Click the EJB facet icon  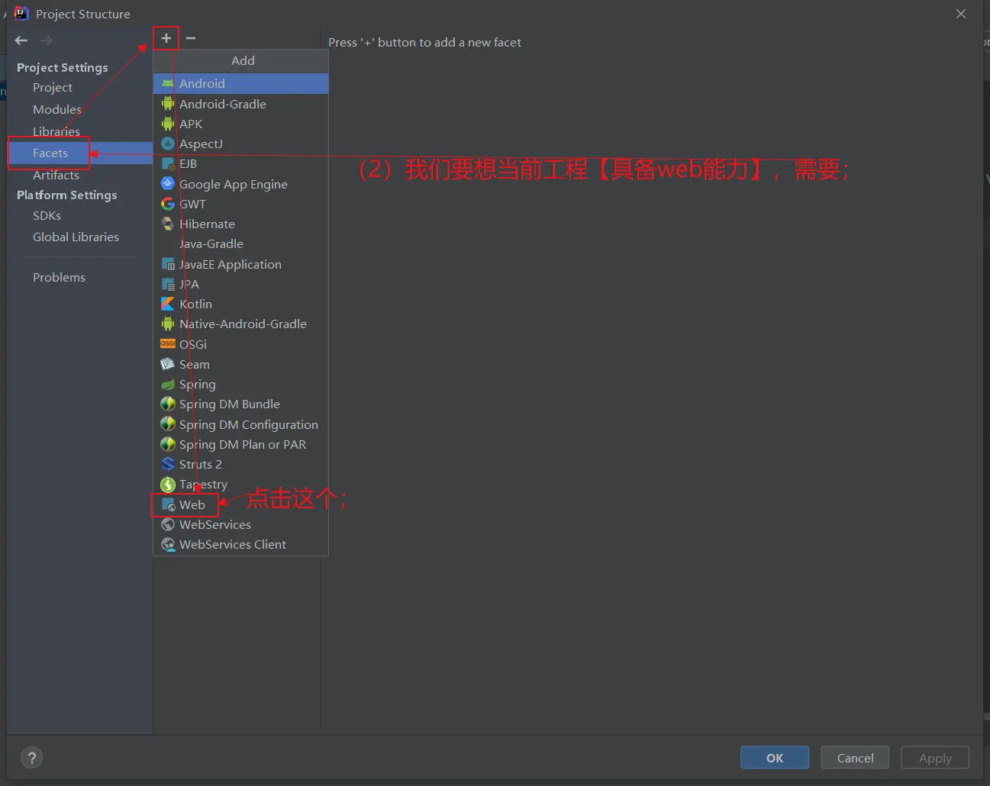(168, 163)
